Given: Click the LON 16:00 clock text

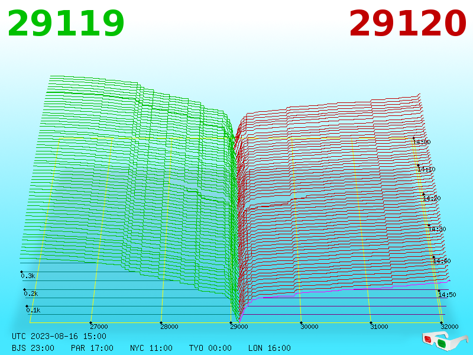Looking at the screenshot, I should (270, 348).
